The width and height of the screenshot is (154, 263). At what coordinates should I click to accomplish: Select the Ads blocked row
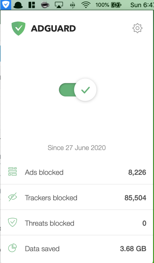77,172
